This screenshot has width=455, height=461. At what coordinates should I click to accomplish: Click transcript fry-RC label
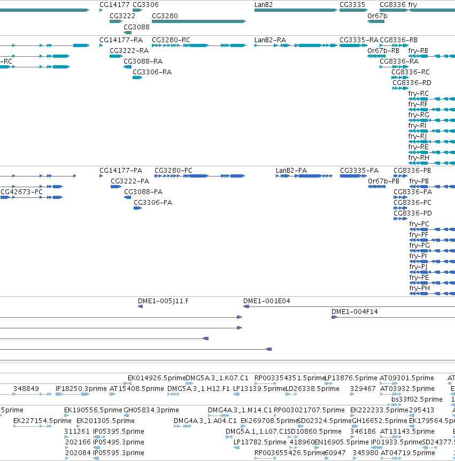(419, 94)
